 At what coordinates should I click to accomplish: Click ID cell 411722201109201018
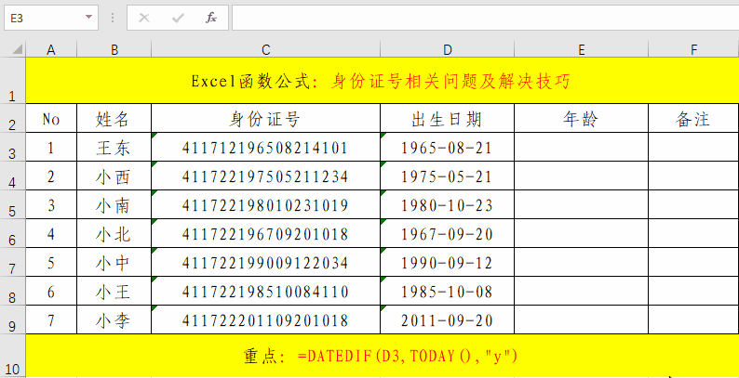[266, 319]
